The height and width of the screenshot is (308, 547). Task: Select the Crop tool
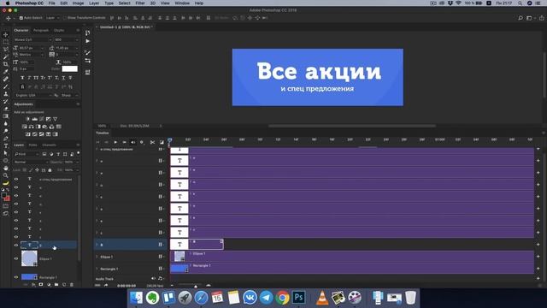(x=6, y=64)
